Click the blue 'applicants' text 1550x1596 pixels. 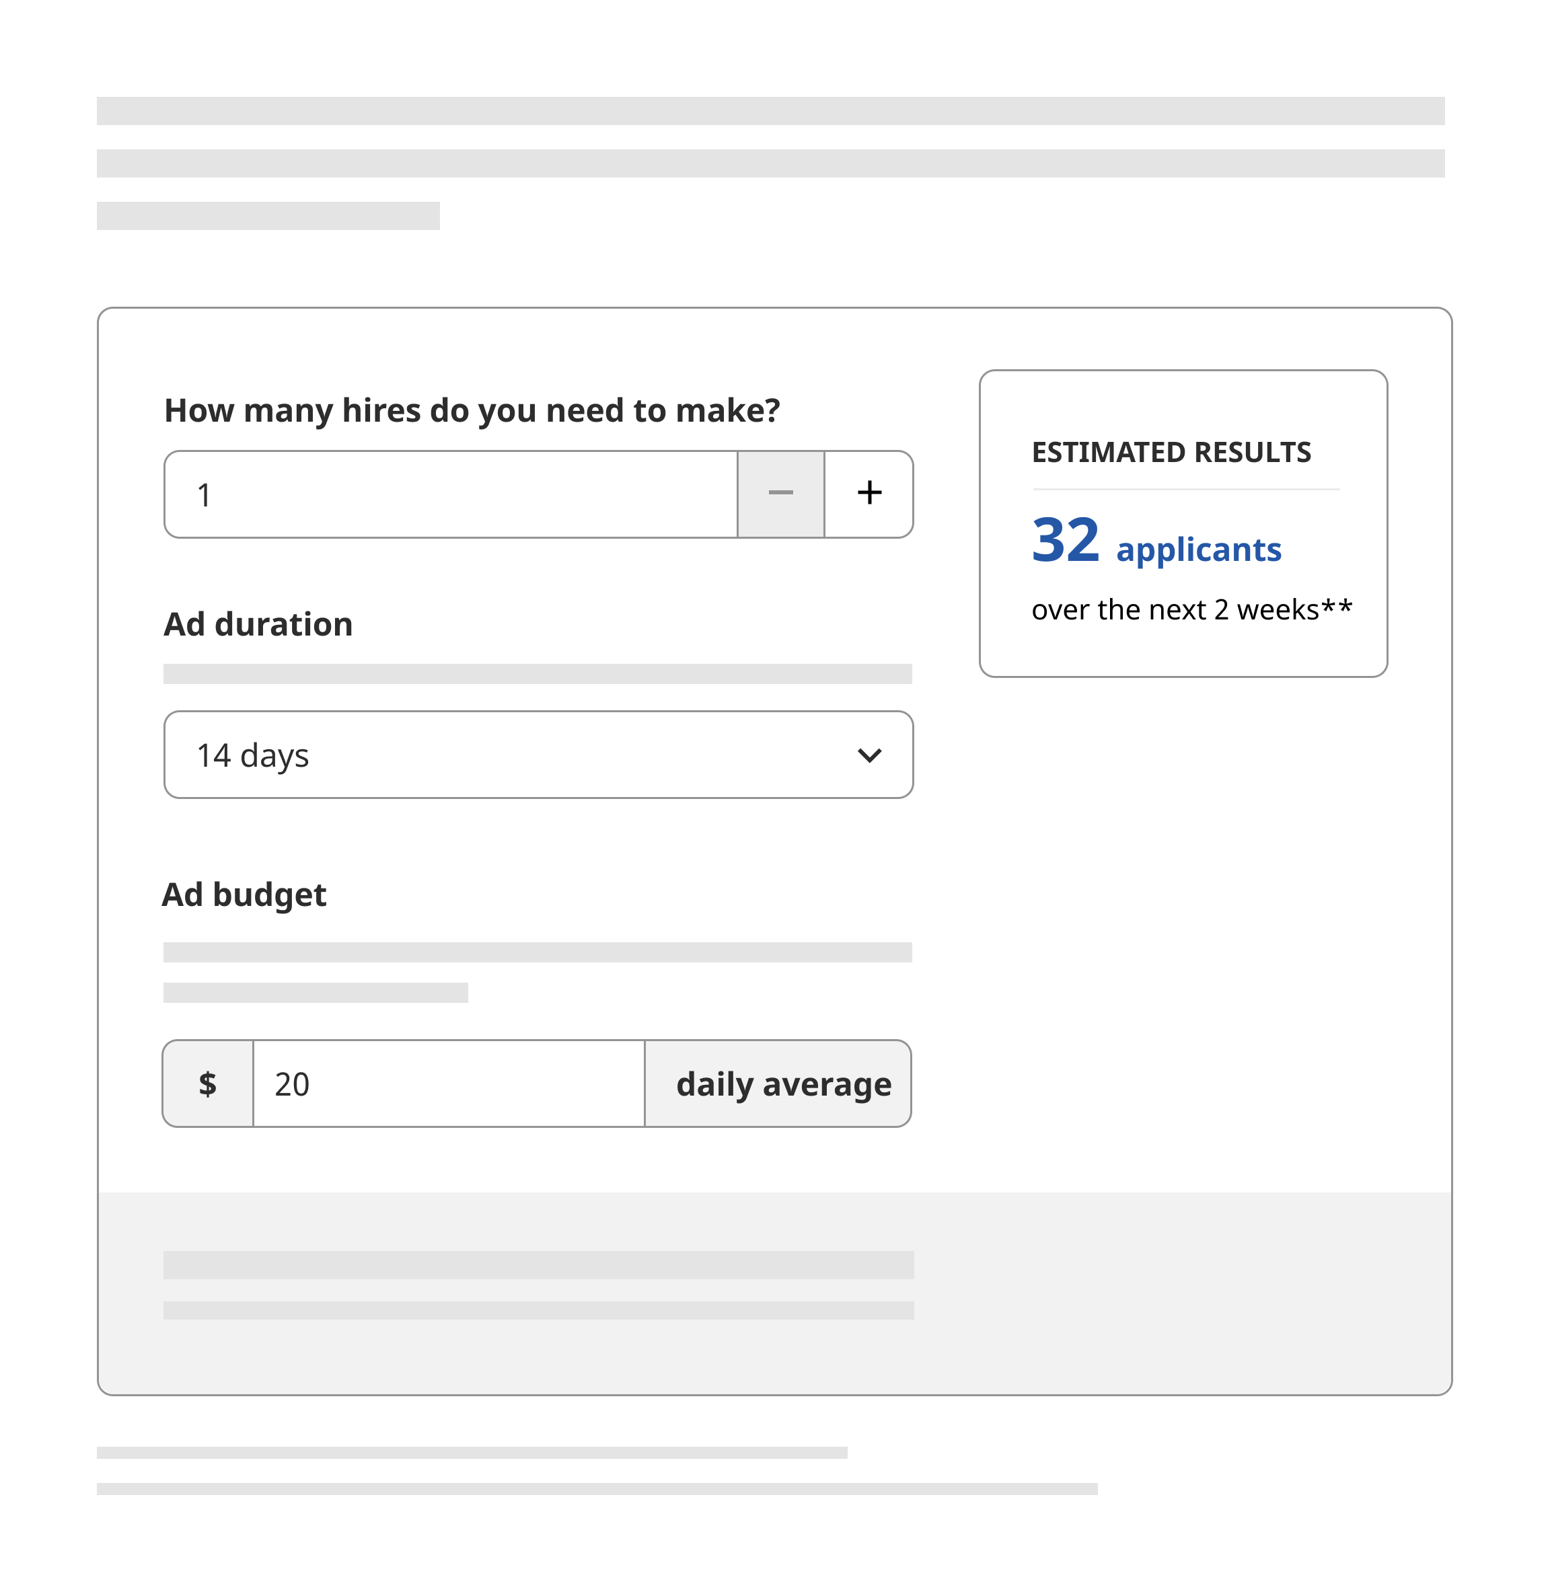tap(1198, 549)
